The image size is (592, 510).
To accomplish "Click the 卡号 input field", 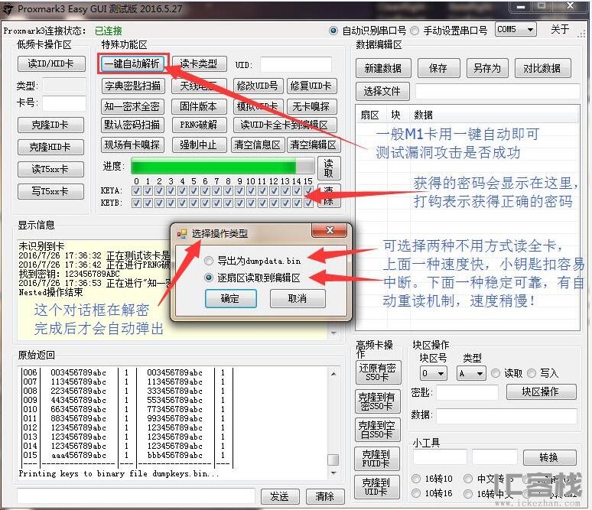I will point(64,103).
